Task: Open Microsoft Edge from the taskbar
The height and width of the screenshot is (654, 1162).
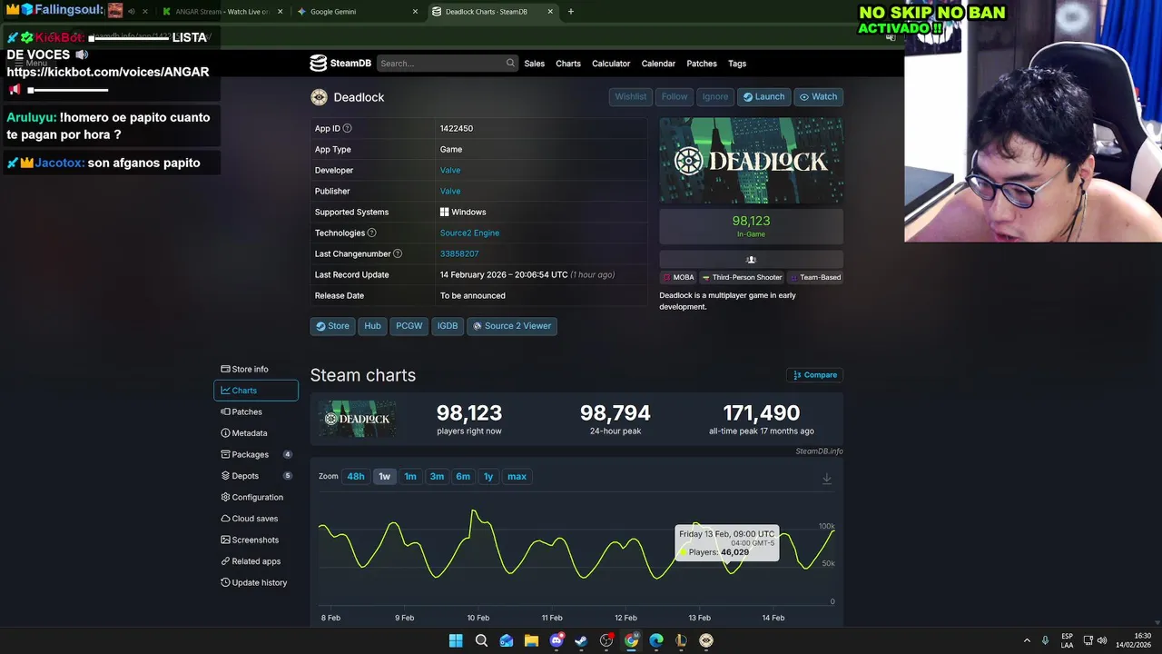Action: [656, 640]
